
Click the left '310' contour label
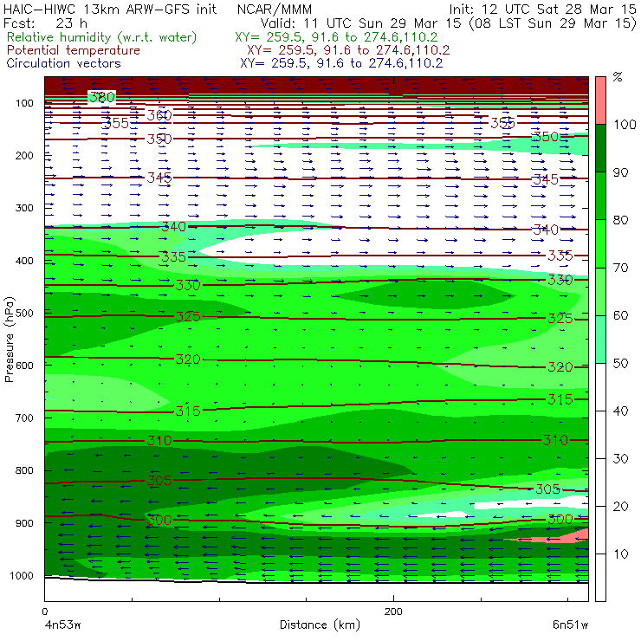pos(159,440)
